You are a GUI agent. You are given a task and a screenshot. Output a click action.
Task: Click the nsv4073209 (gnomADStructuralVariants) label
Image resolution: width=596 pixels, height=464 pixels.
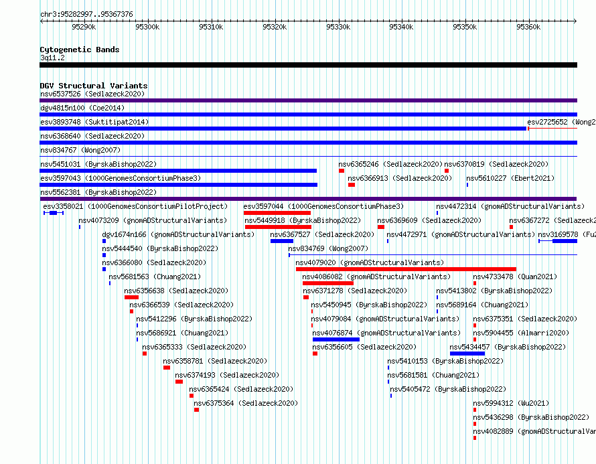[153, 220]
